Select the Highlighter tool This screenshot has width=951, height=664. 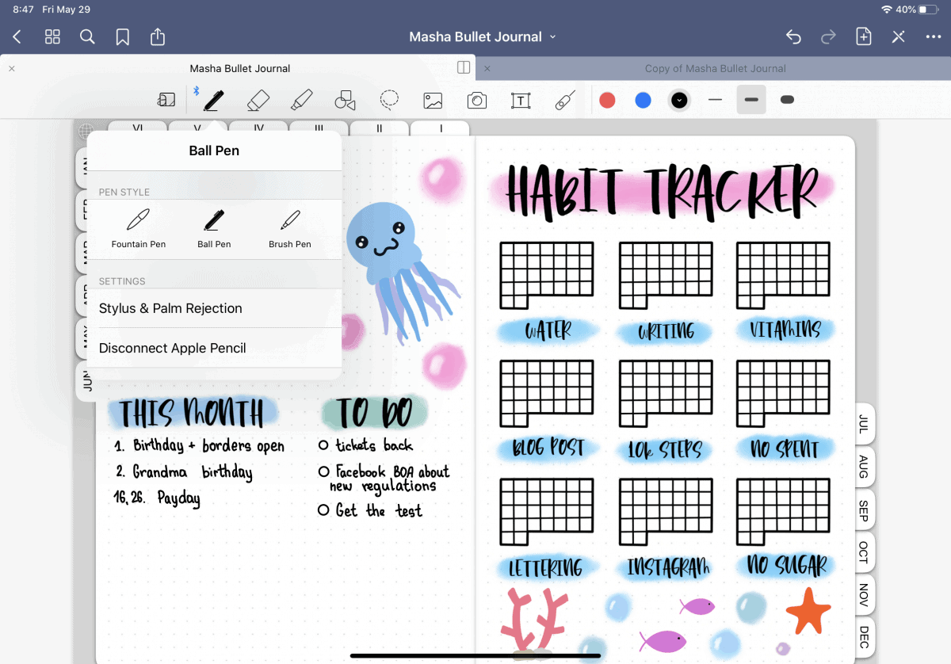301,100
